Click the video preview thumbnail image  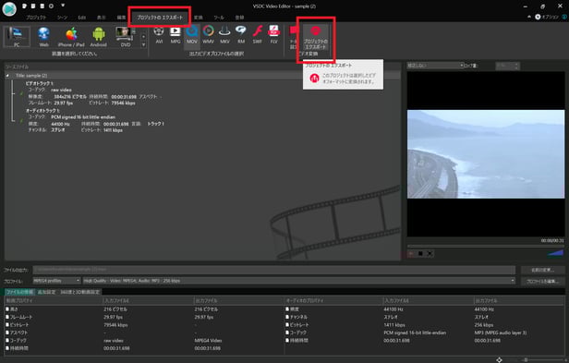coord(486,154)
